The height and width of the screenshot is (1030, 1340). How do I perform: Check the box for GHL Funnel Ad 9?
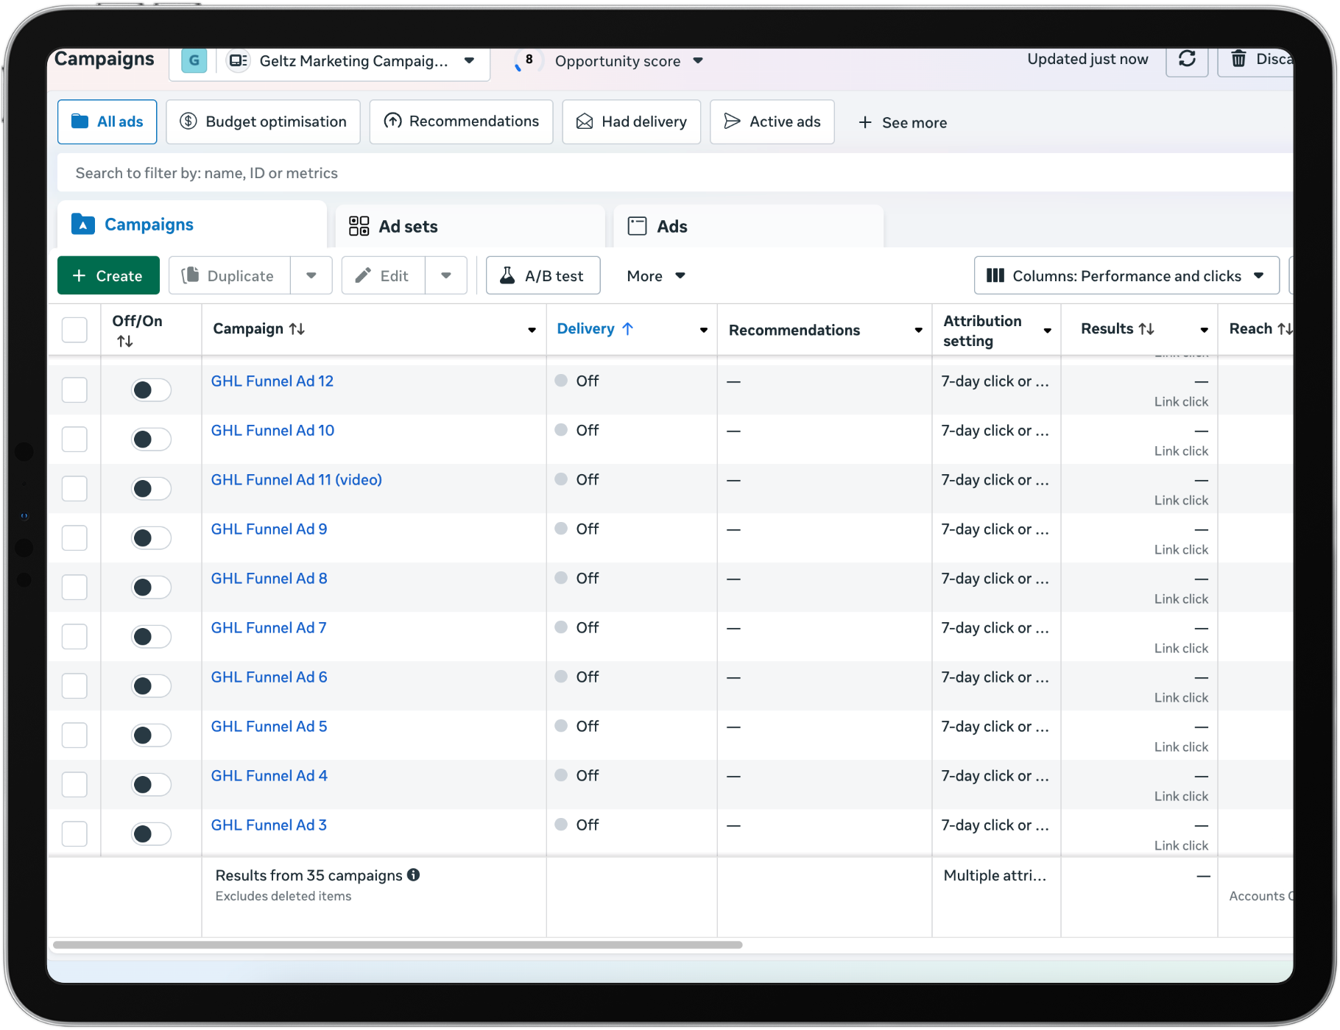pyautogui.click(x=74, y=538)
